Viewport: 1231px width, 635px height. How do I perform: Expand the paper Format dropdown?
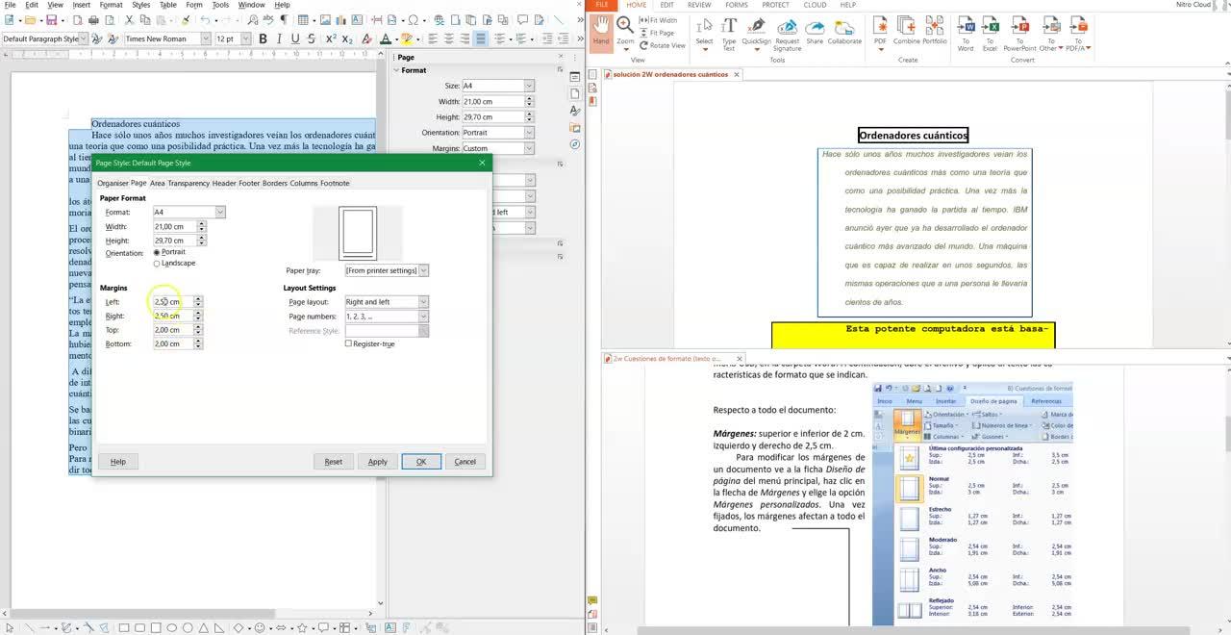coord(219,212)
